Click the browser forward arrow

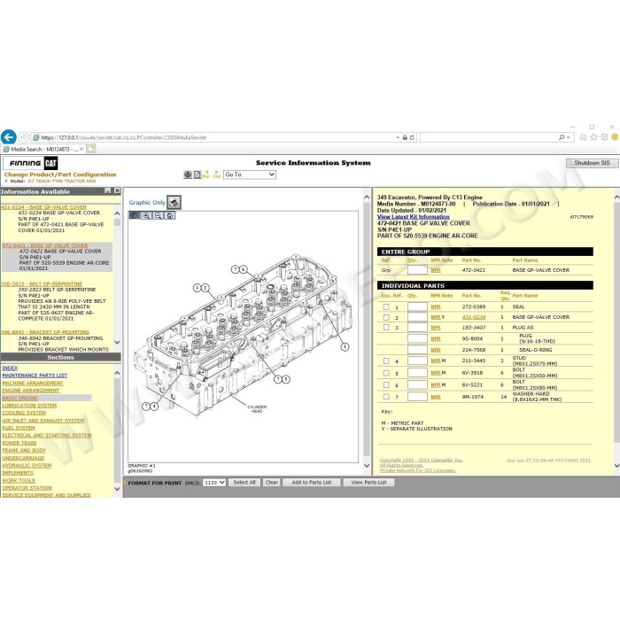pos(23,137)
